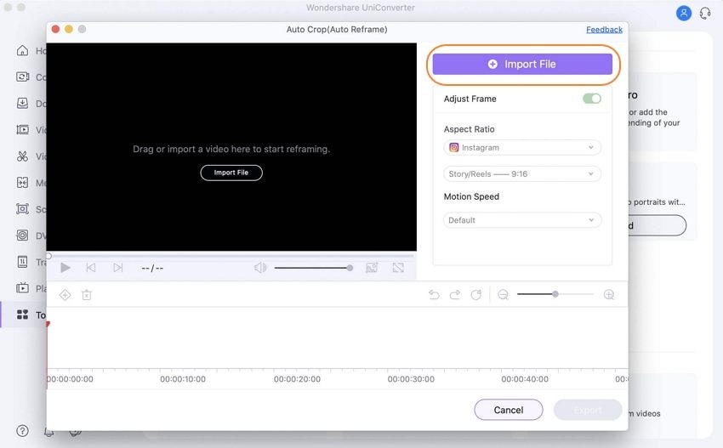The image size is (723, 448).
Task: Click the Cancel button
Action: pyautogui.click(x=508, y=410)
